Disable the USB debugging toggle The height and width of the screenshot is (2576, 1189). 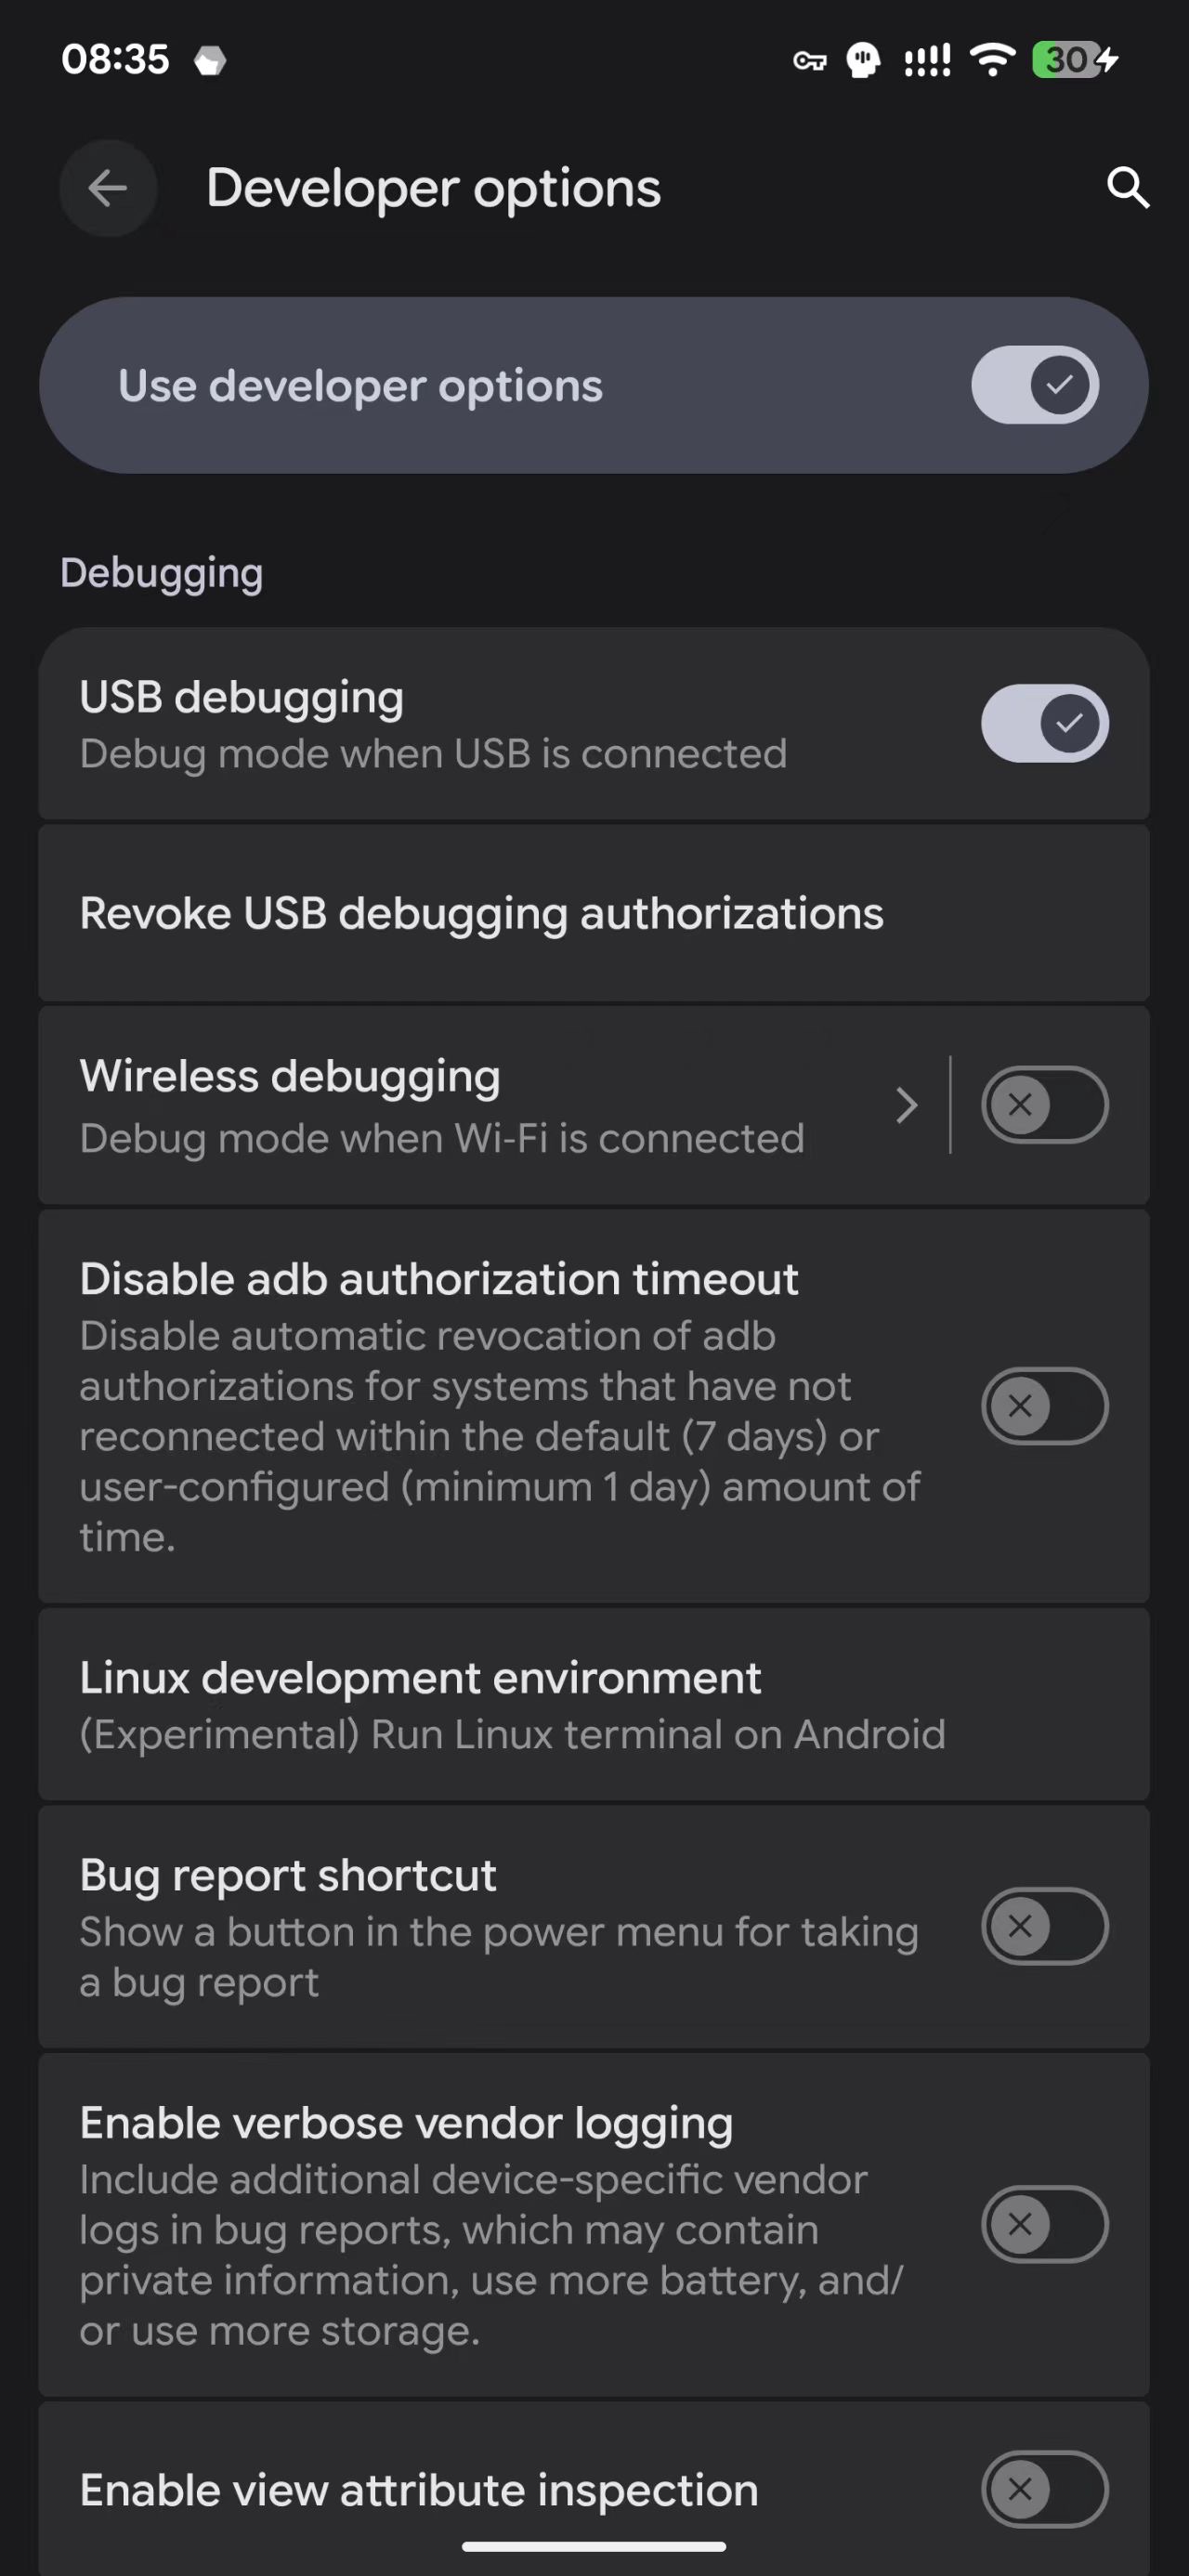[1044, 723]
